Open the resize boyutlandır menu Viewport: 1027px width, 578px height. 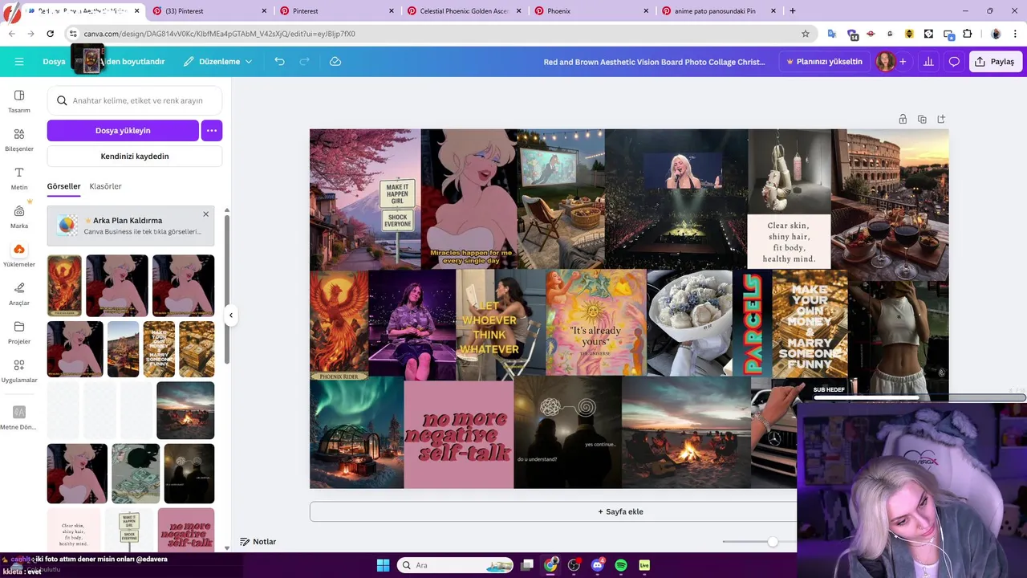click(135, 62)
